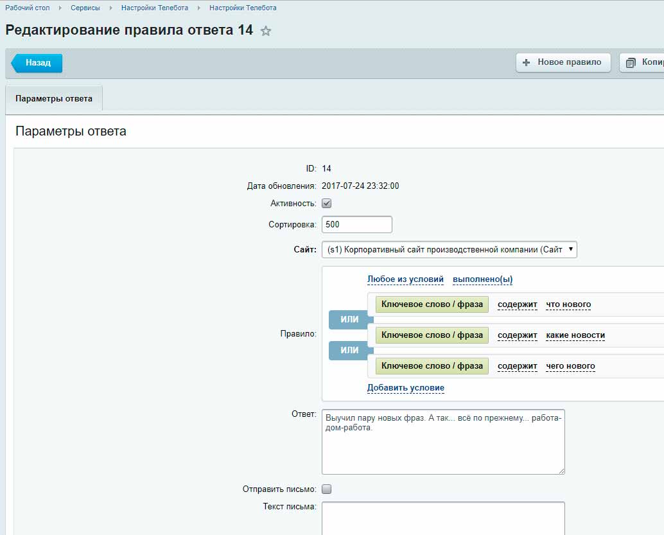This screenshot has height=535, width=664.
Task: Change the 'Любое из условий' condition selector
Action: [x=405, y=279]
